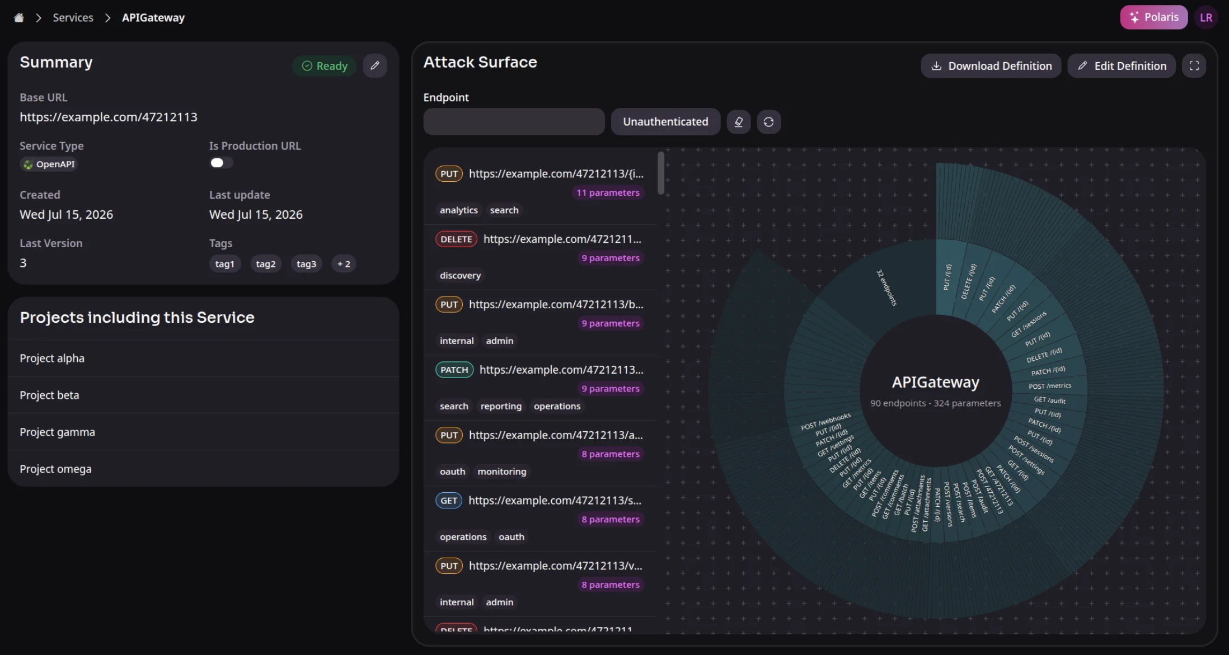This screenshot has width=1229, height=655.
Task: Click the analytics tag on first endpoint
Action: (458, 210)
